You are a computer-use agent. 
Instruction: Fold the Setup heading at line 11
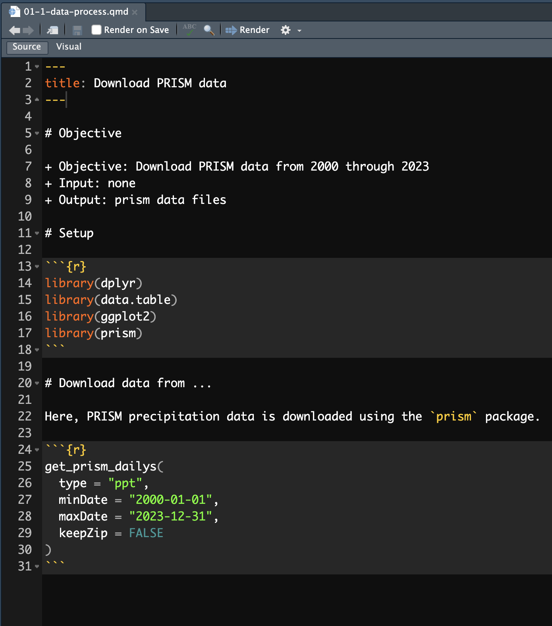click(37, 233)
